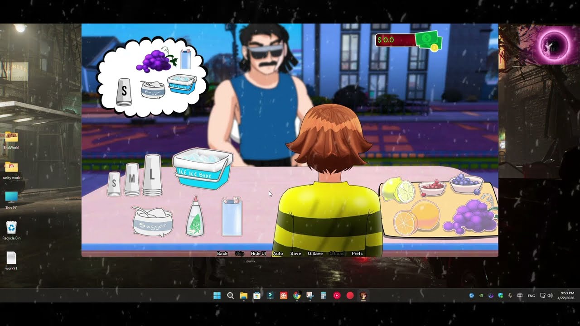Image resolution: width=580 pixels, height=326 pixels.
Task: Open Calculator from the taskbar
Action: click(x=324, y=296)
